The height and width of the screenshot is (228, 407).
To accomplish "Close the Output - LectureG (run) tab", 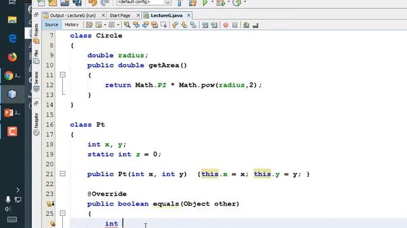I will (x=103, y=15).
